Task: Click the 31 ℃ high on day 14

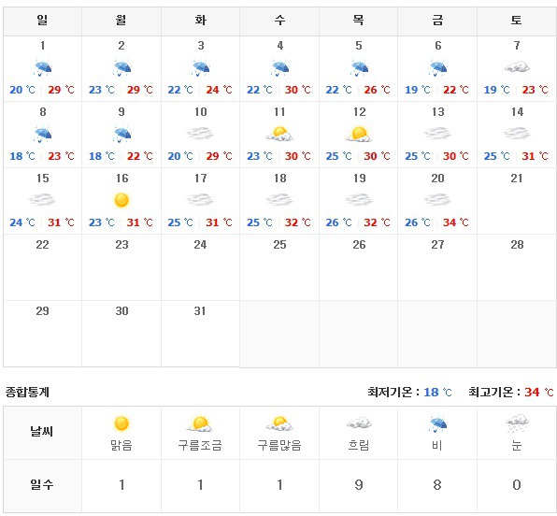Action: point(535,156)
